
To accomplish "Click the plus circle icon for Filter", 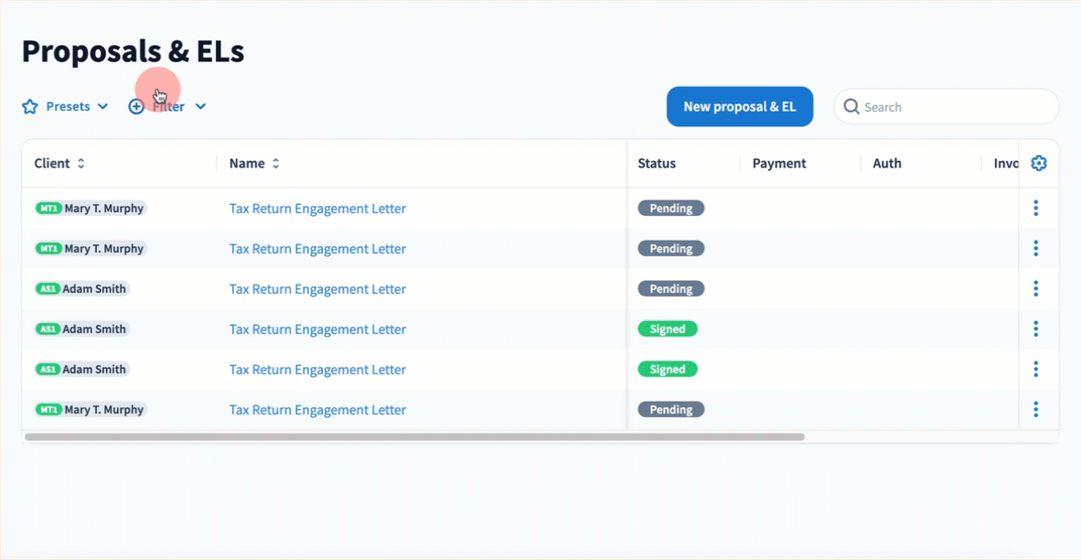I will [x=136, y=107].
